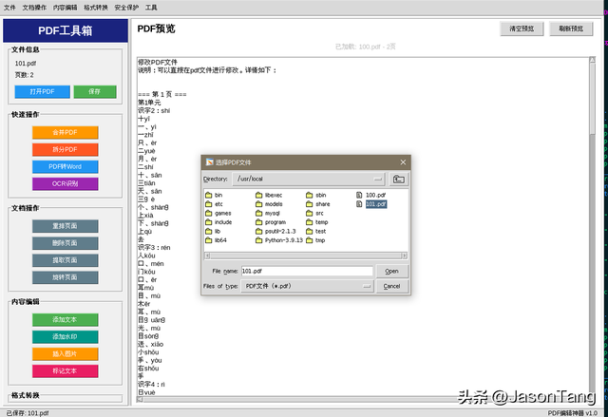Open the models folder
Screen dimensions: 608x417
(x=269, y=204)
